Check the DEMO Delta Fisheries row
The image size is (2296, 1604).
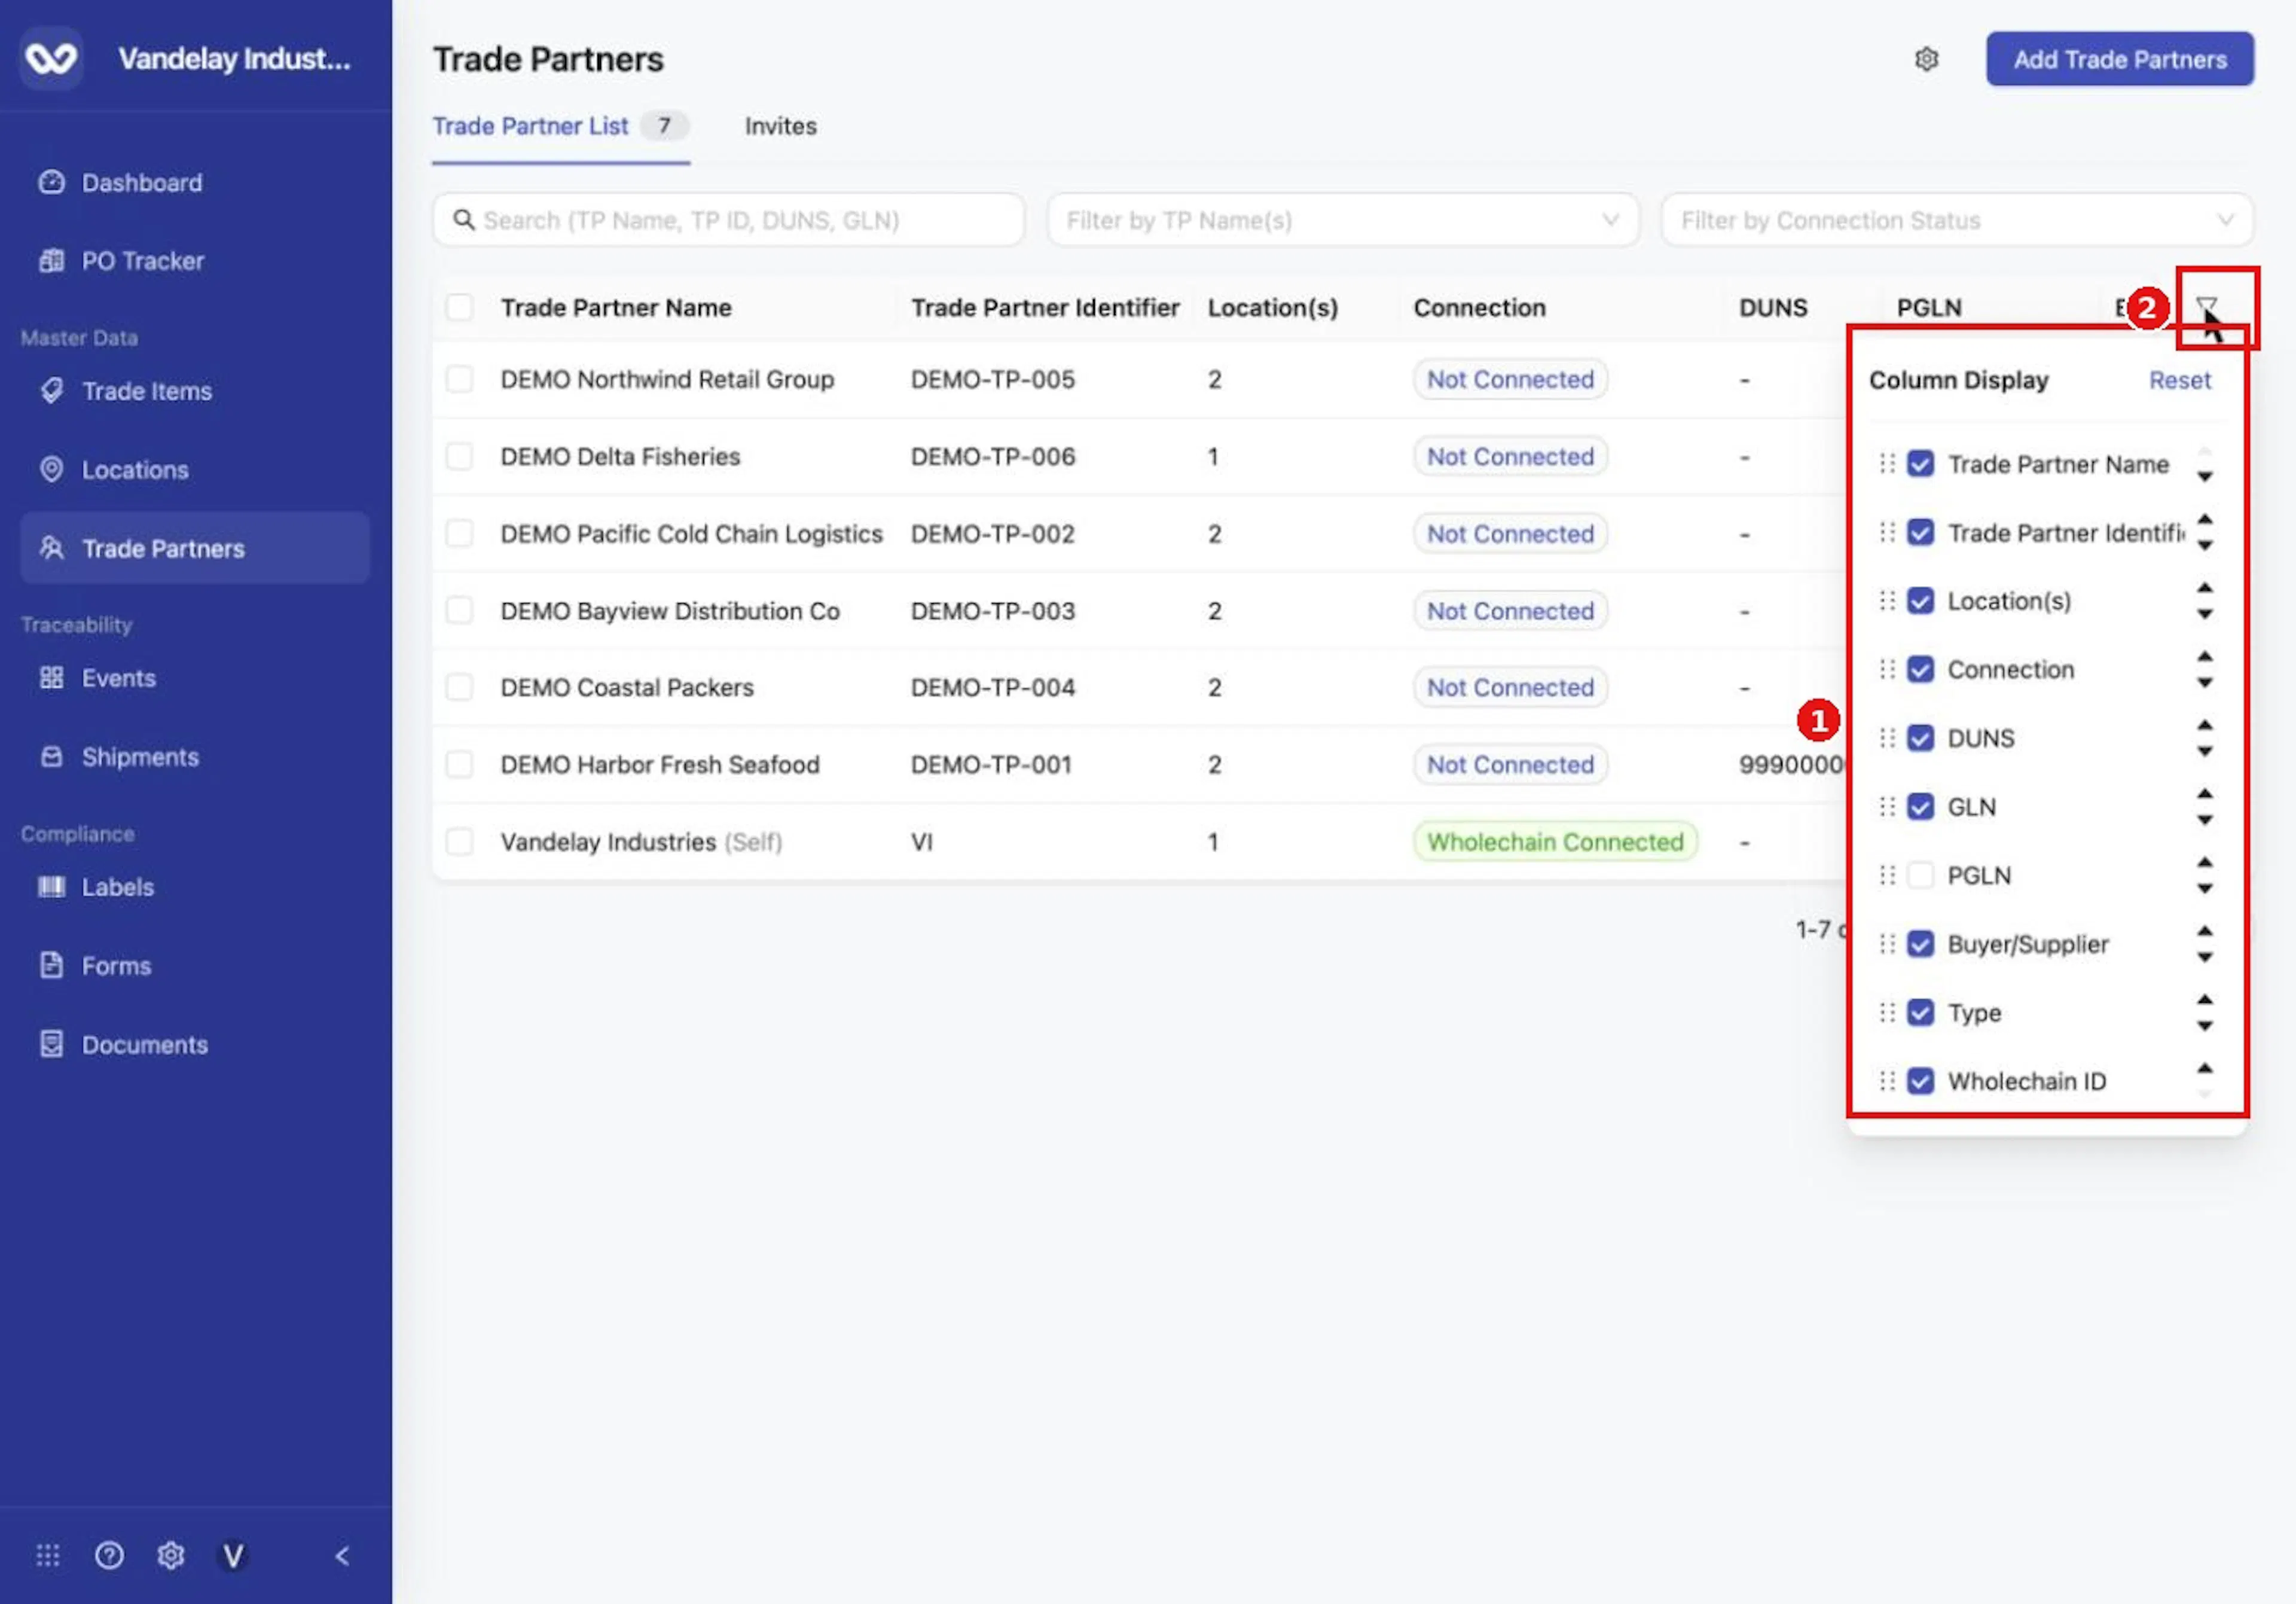point(459,456)
